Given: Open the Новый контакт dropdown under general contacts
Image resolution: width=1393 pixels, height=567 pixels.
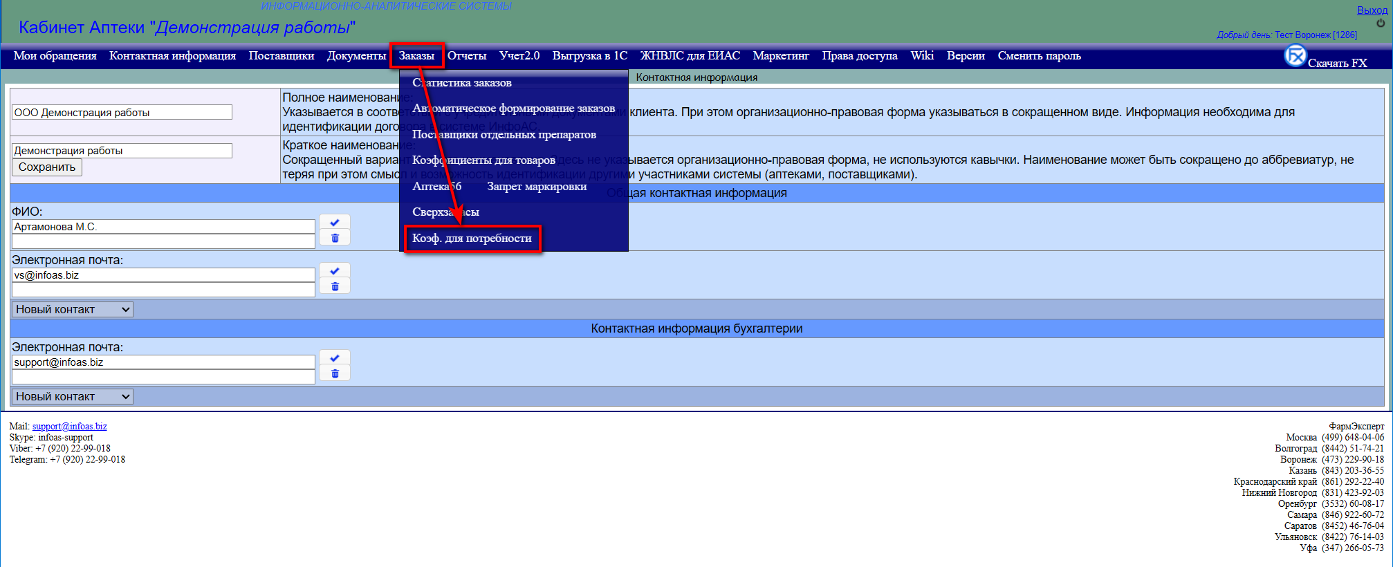Looking at the screenshot, I should tap(73, 309).
